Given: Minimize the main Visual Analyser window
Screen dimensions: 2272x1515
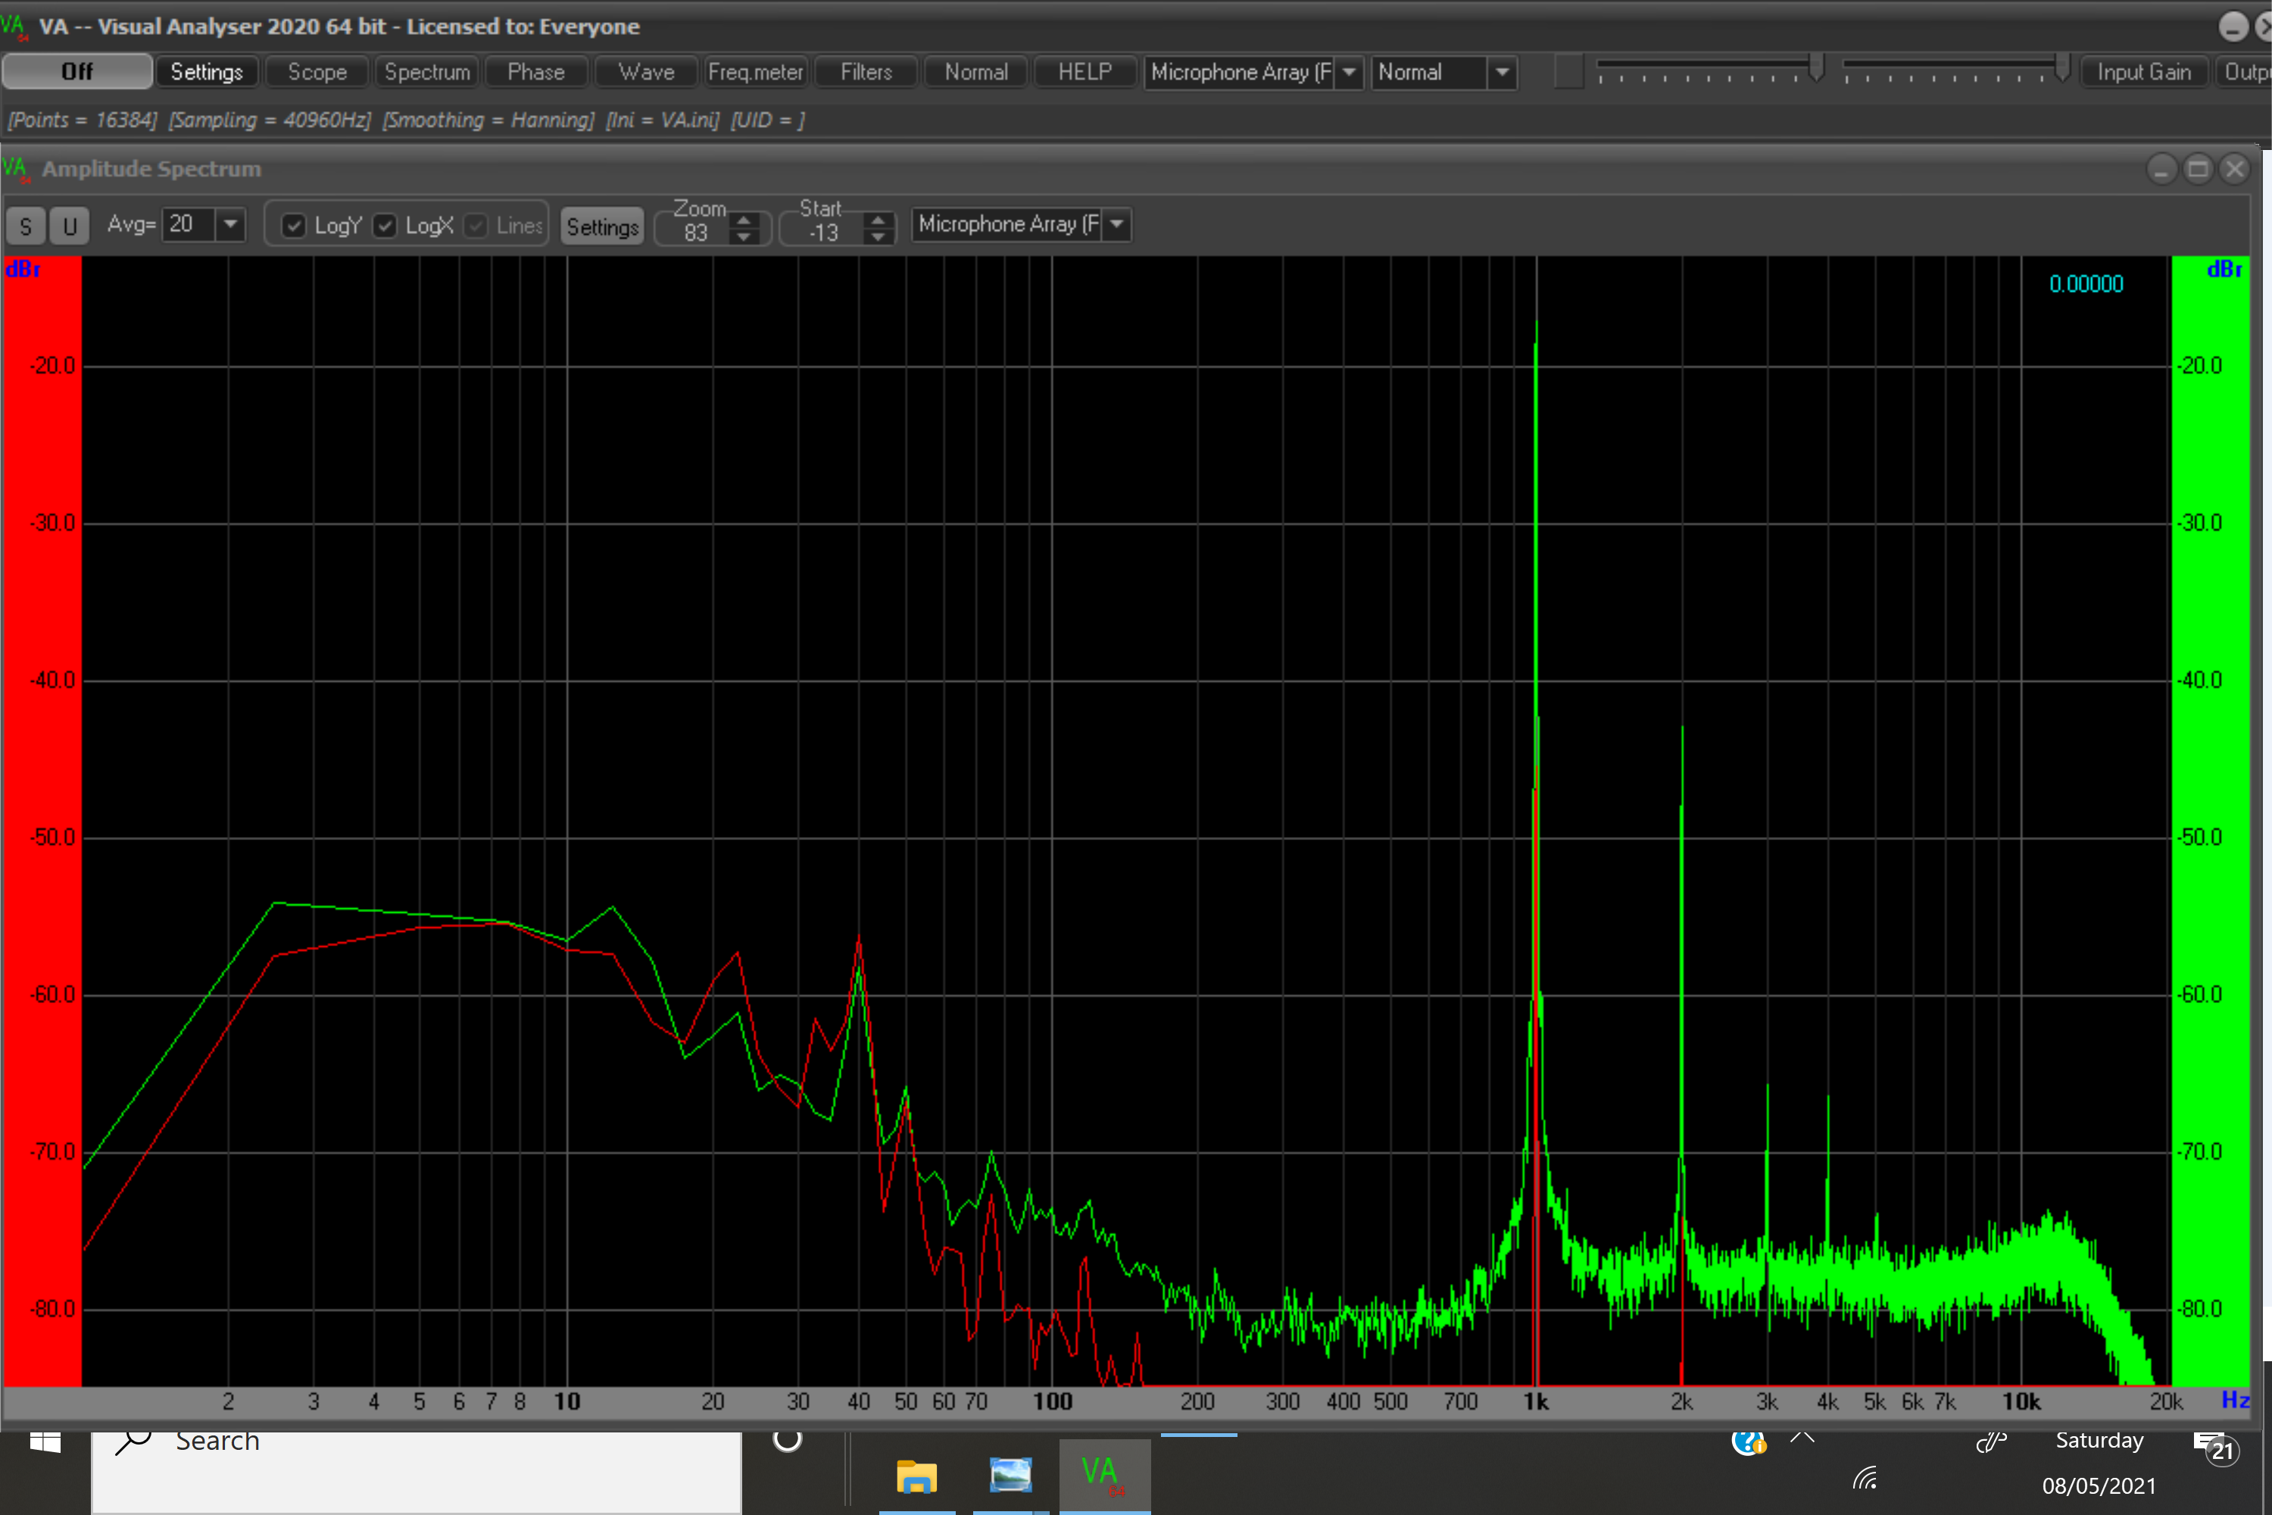Looking at the screenshot, I should (2233, 26).
